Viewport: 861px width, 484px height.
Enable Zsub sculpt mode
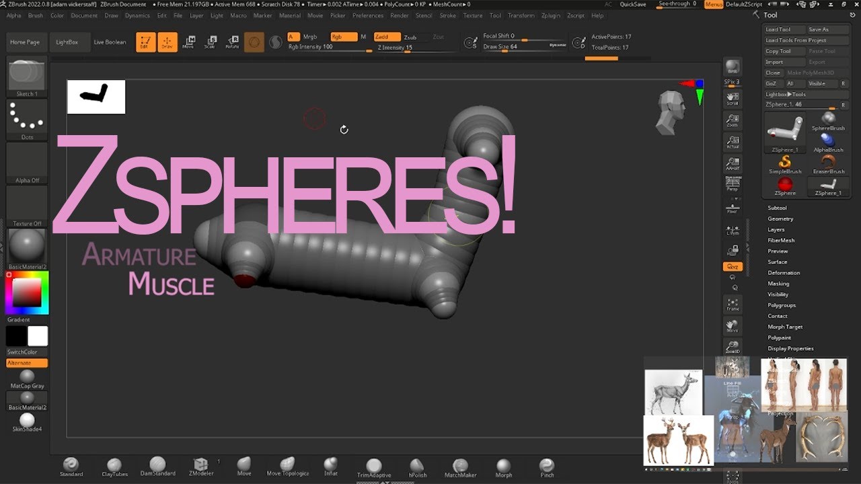coord(410,37)
